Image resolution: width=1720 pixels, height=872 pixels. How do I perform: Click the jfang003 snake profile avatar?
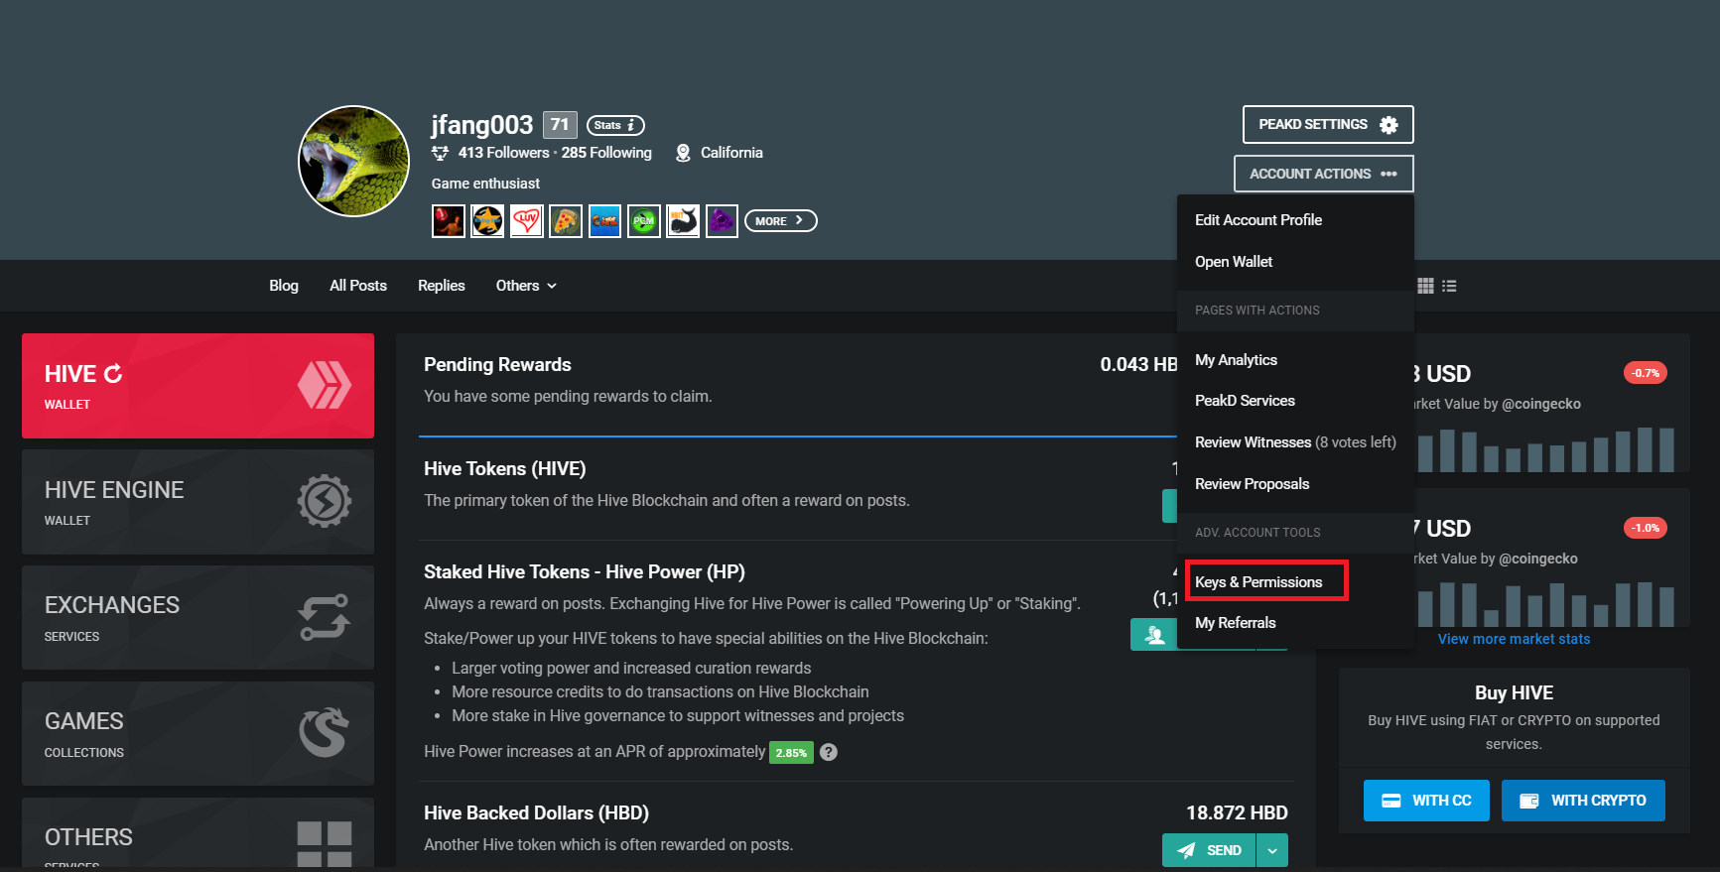coord(353,161)
